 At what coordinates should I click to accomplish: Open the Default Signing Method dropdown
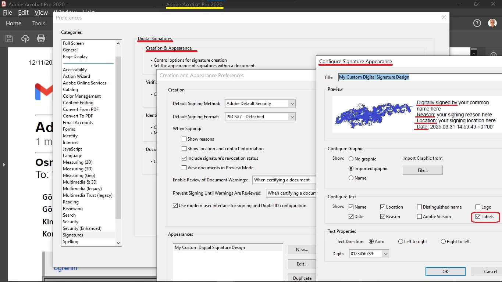coord(260,104)
